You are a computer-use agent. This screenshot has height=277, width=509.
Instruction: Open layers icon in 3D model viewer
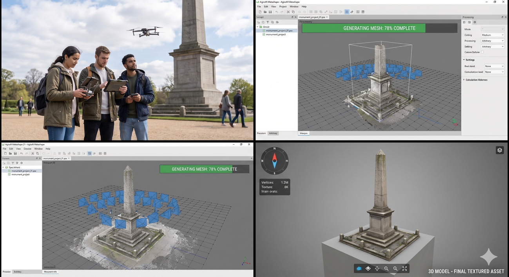[x=500, y=150]
